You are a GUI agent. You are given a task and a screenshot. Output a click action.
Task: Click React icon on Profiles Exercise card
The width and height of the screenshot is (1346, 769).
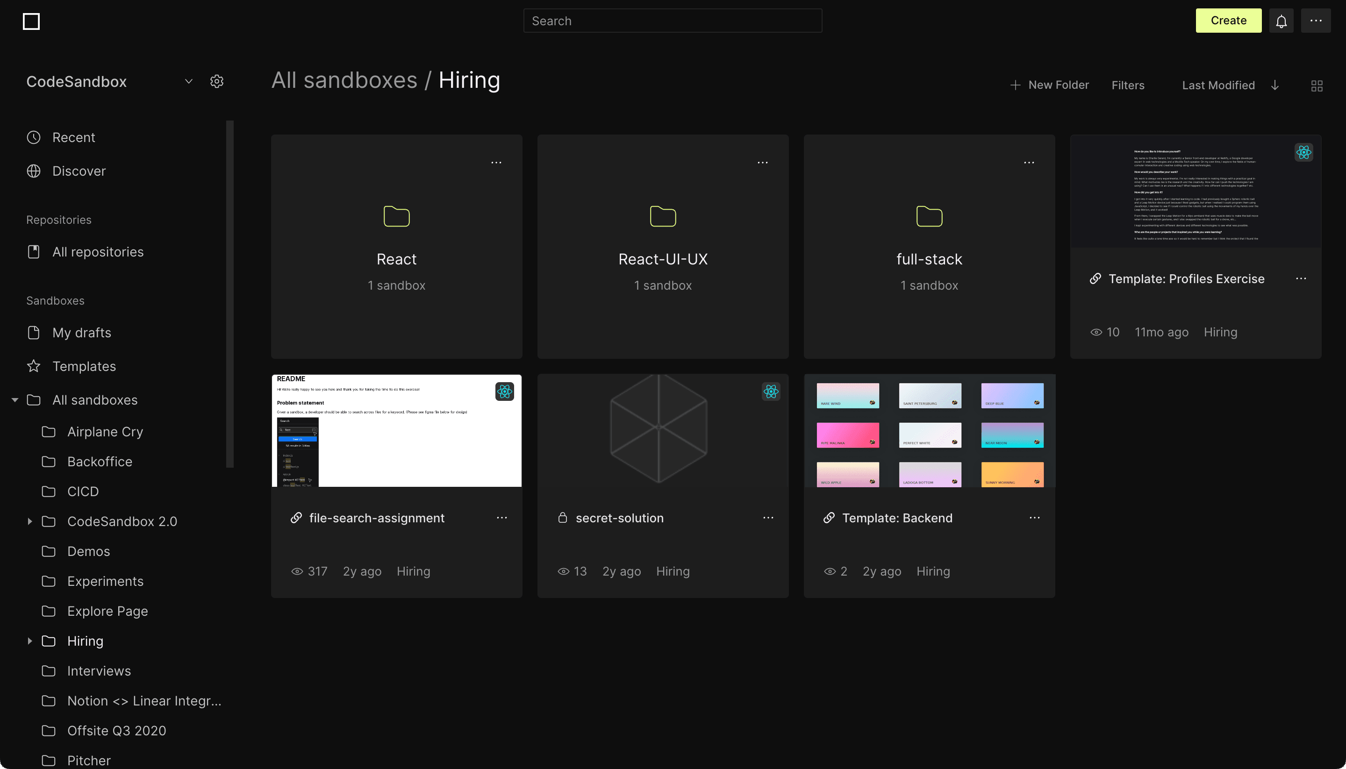point(1303,153)
